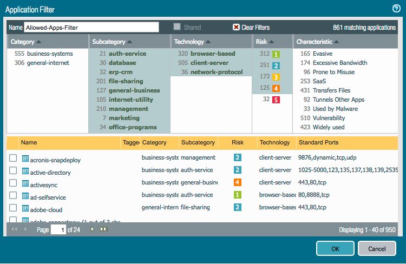Sort filters by Characteristic header

(345, 42)
